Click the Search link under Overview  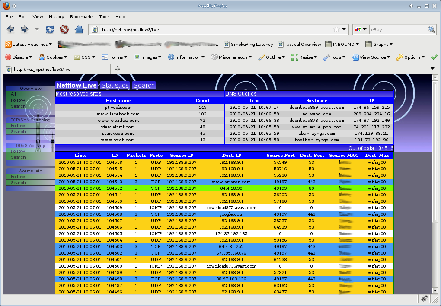(18, 106)
